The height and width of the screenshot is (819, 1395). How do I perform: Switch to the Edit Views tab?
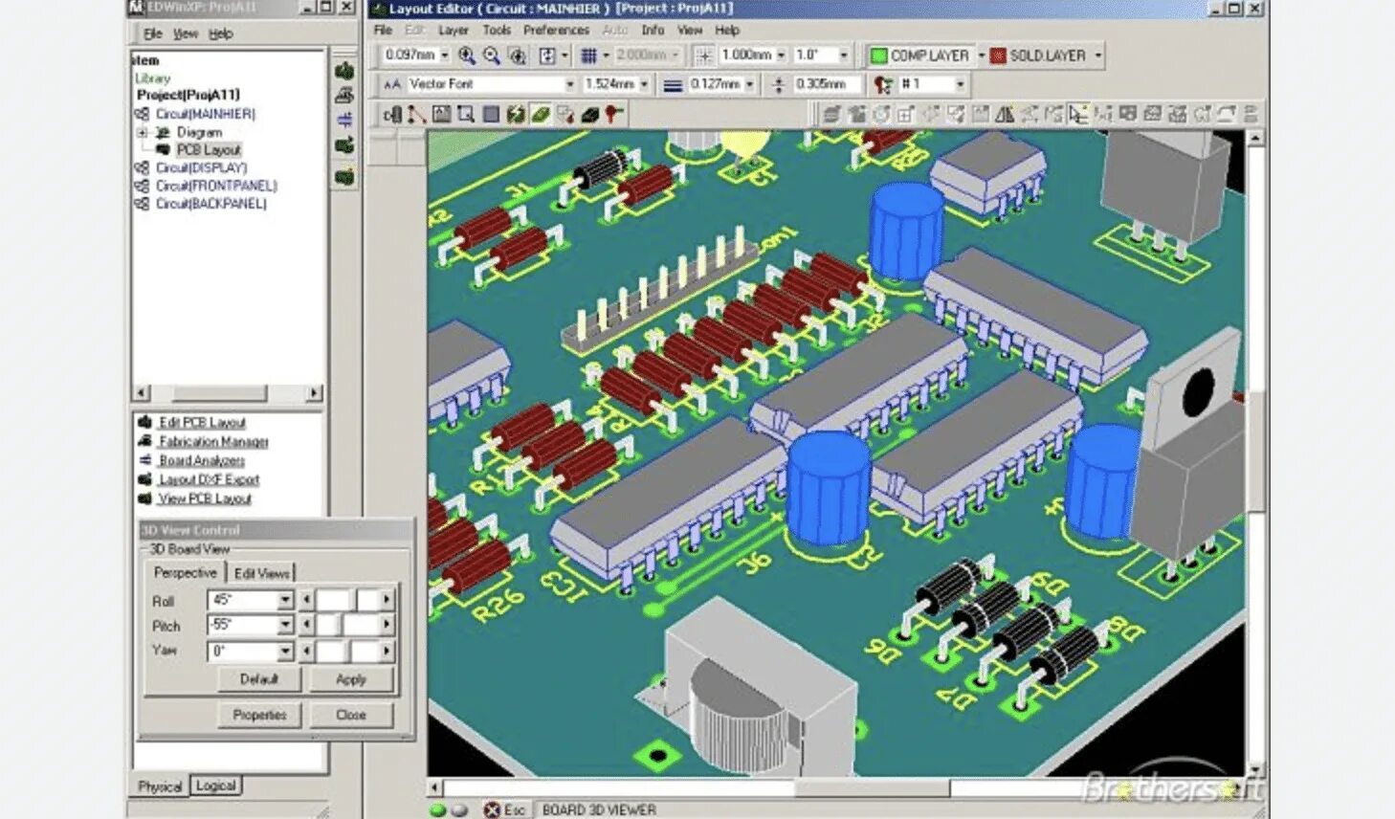click(261, 573)
